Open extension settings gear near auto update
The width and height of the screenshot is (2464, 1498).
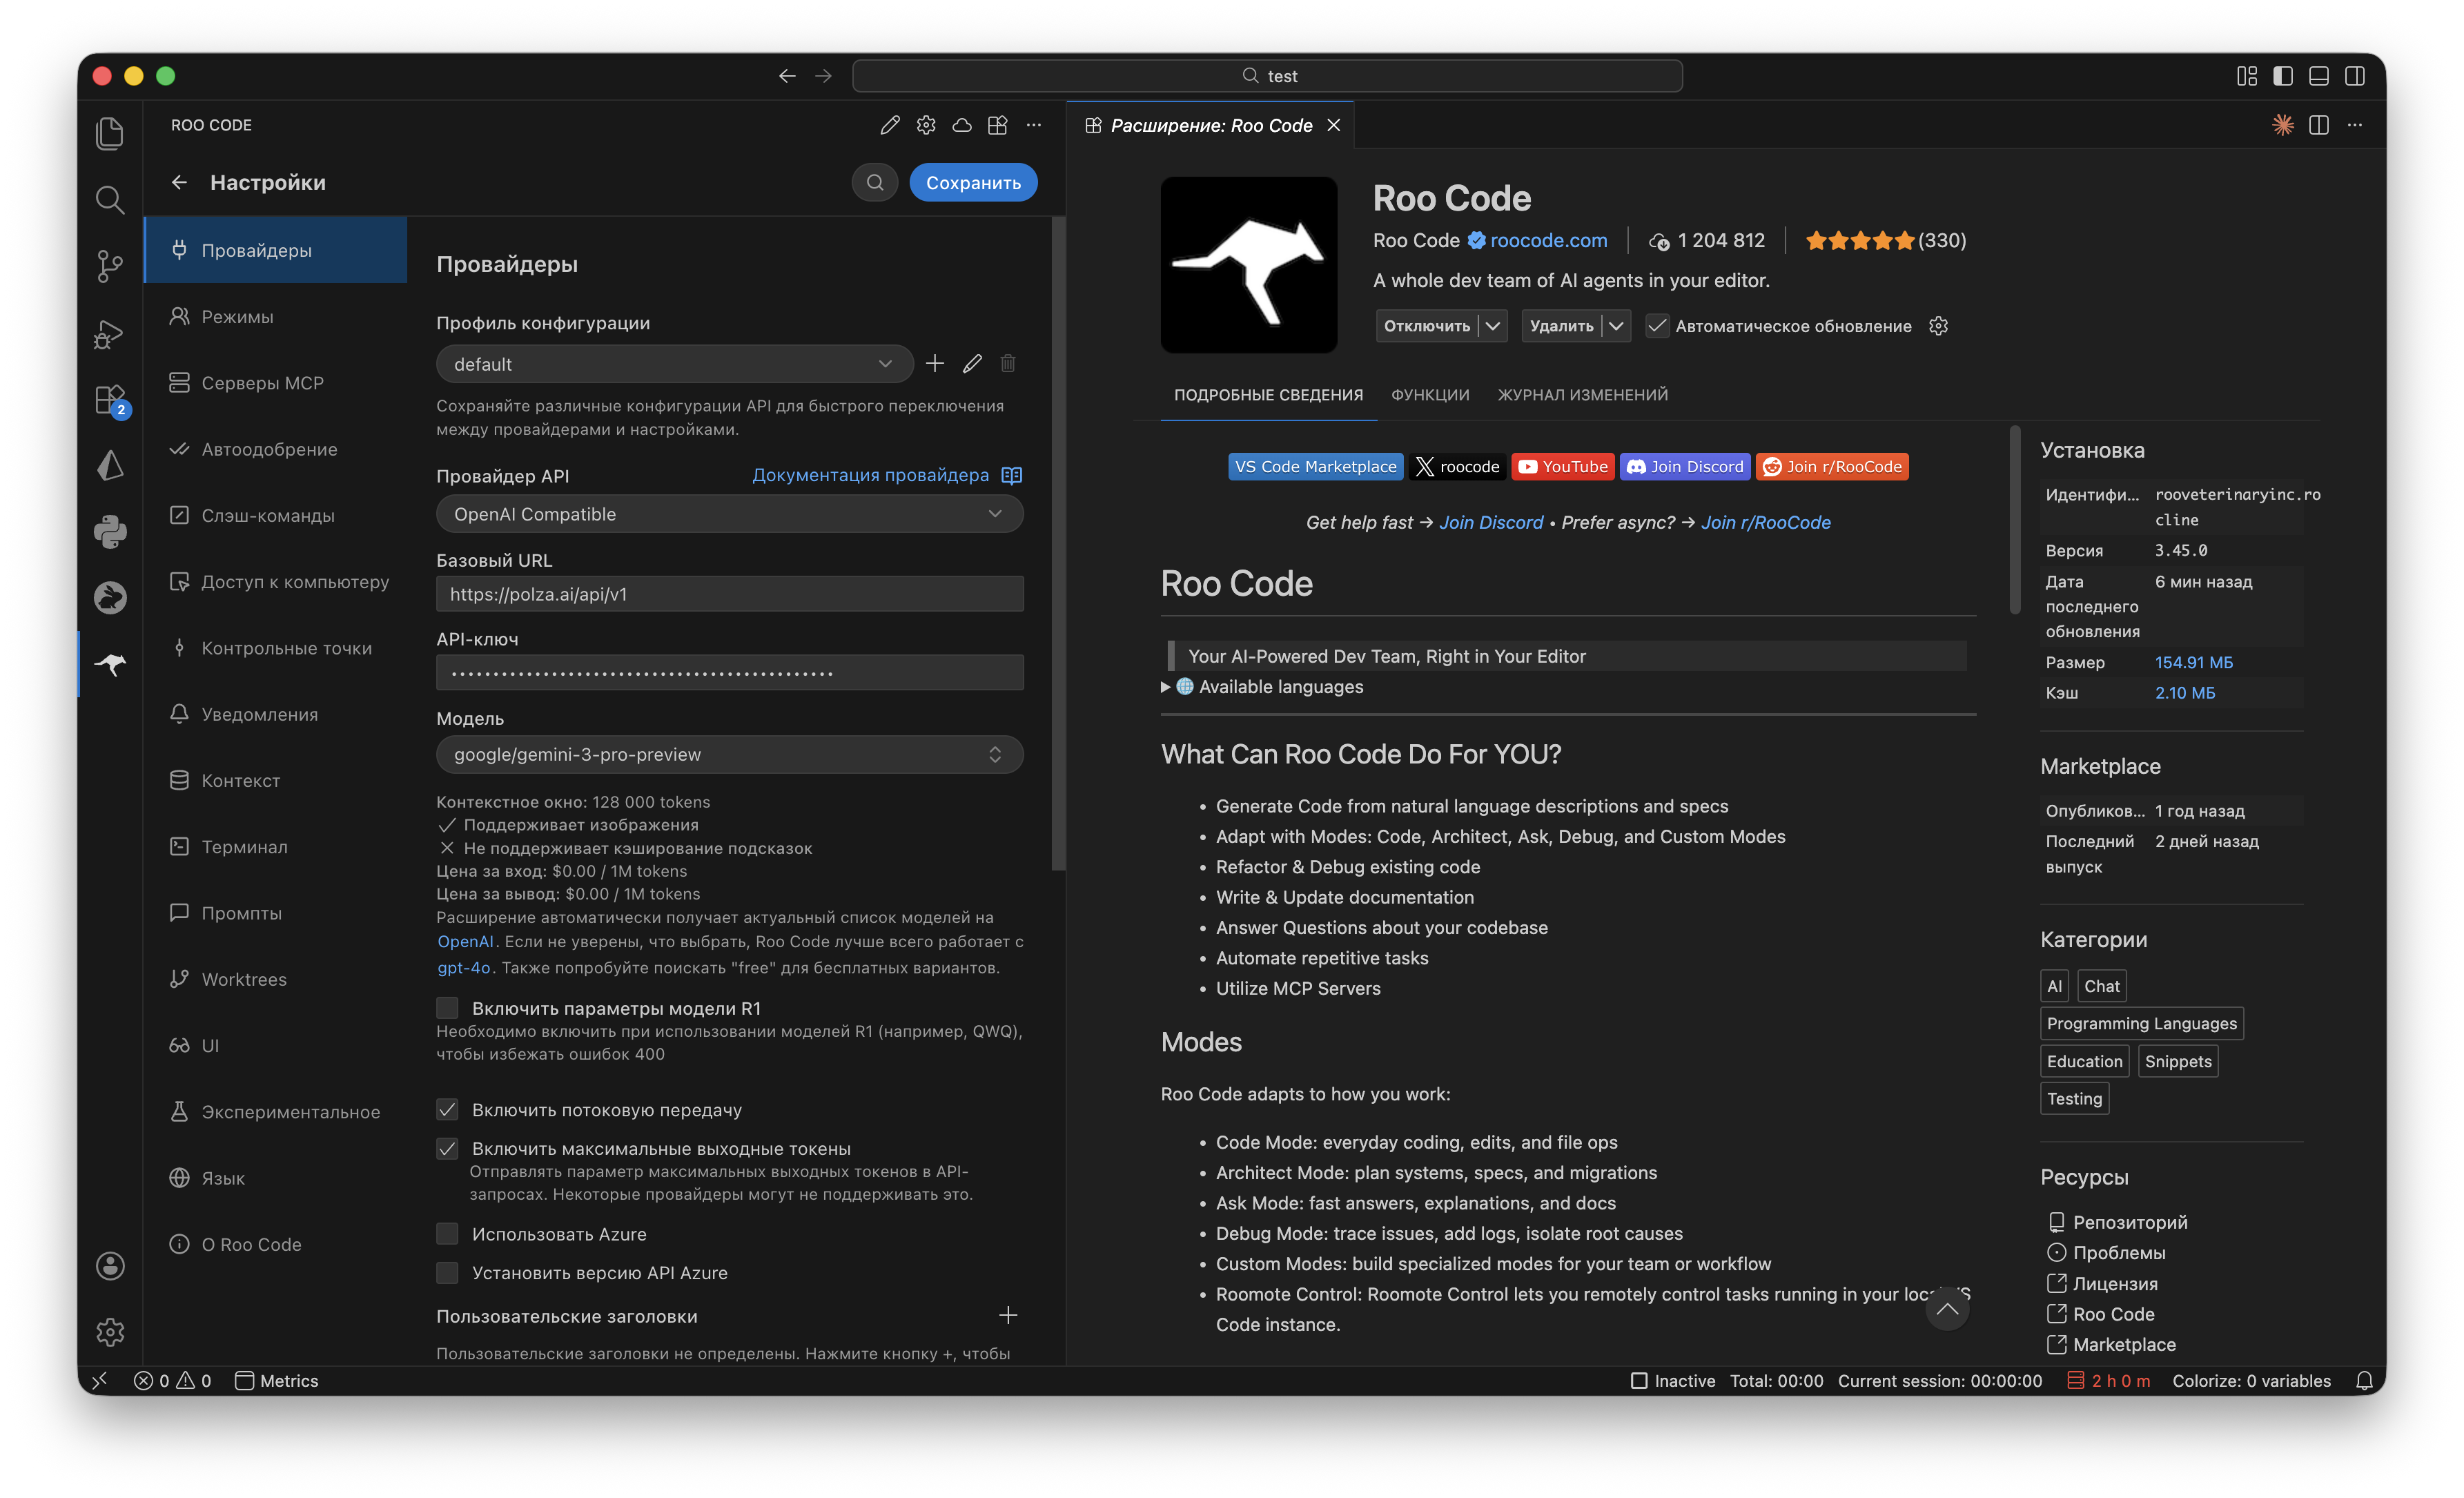[1939, 326]
